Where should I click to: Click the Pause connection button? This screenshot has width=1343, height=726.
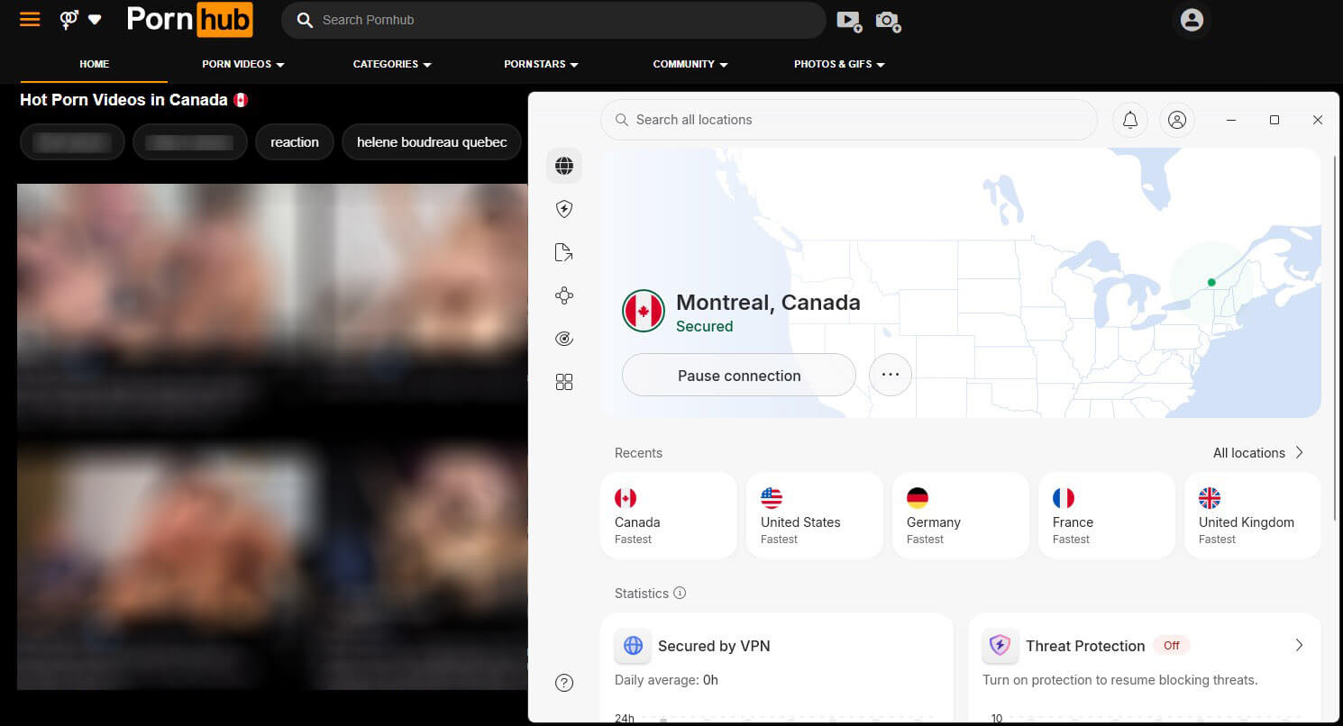[x=739, y=376]
